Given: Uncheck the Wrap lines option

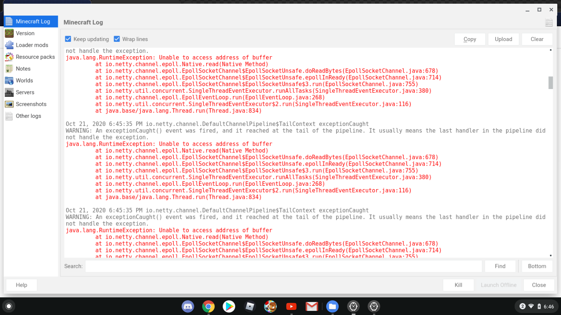Looking at the screenshot, I should click(117, 39).
